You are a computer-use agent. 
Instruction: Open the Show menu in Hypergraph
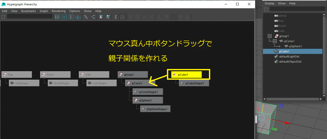pyautogui.click(x=88, y=11)
